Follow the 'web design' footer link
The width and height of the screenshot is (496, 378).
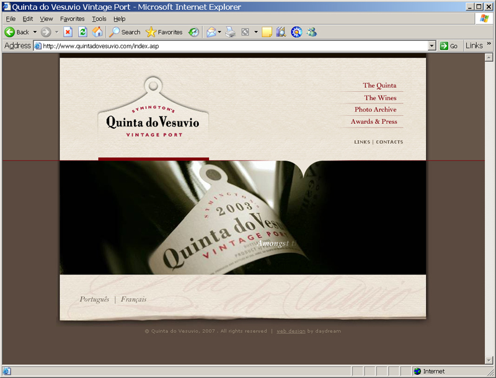coord(291,331)
